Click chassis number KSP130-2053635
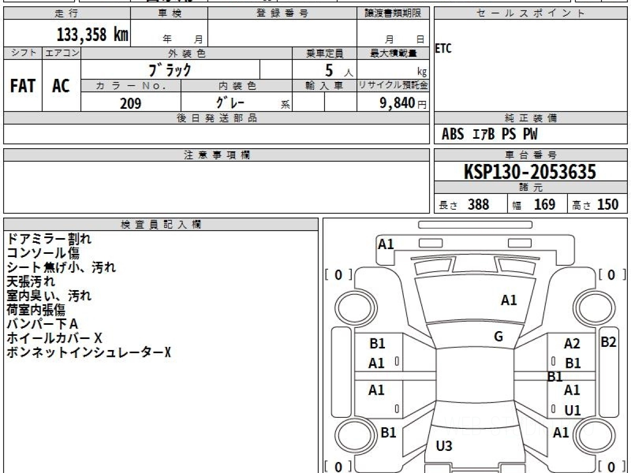Image resolution: width=631 pixels, height=473 pixels. [x=530, y=172]
